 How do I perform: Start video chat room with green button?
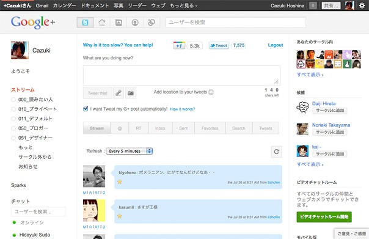coord(324,216)
